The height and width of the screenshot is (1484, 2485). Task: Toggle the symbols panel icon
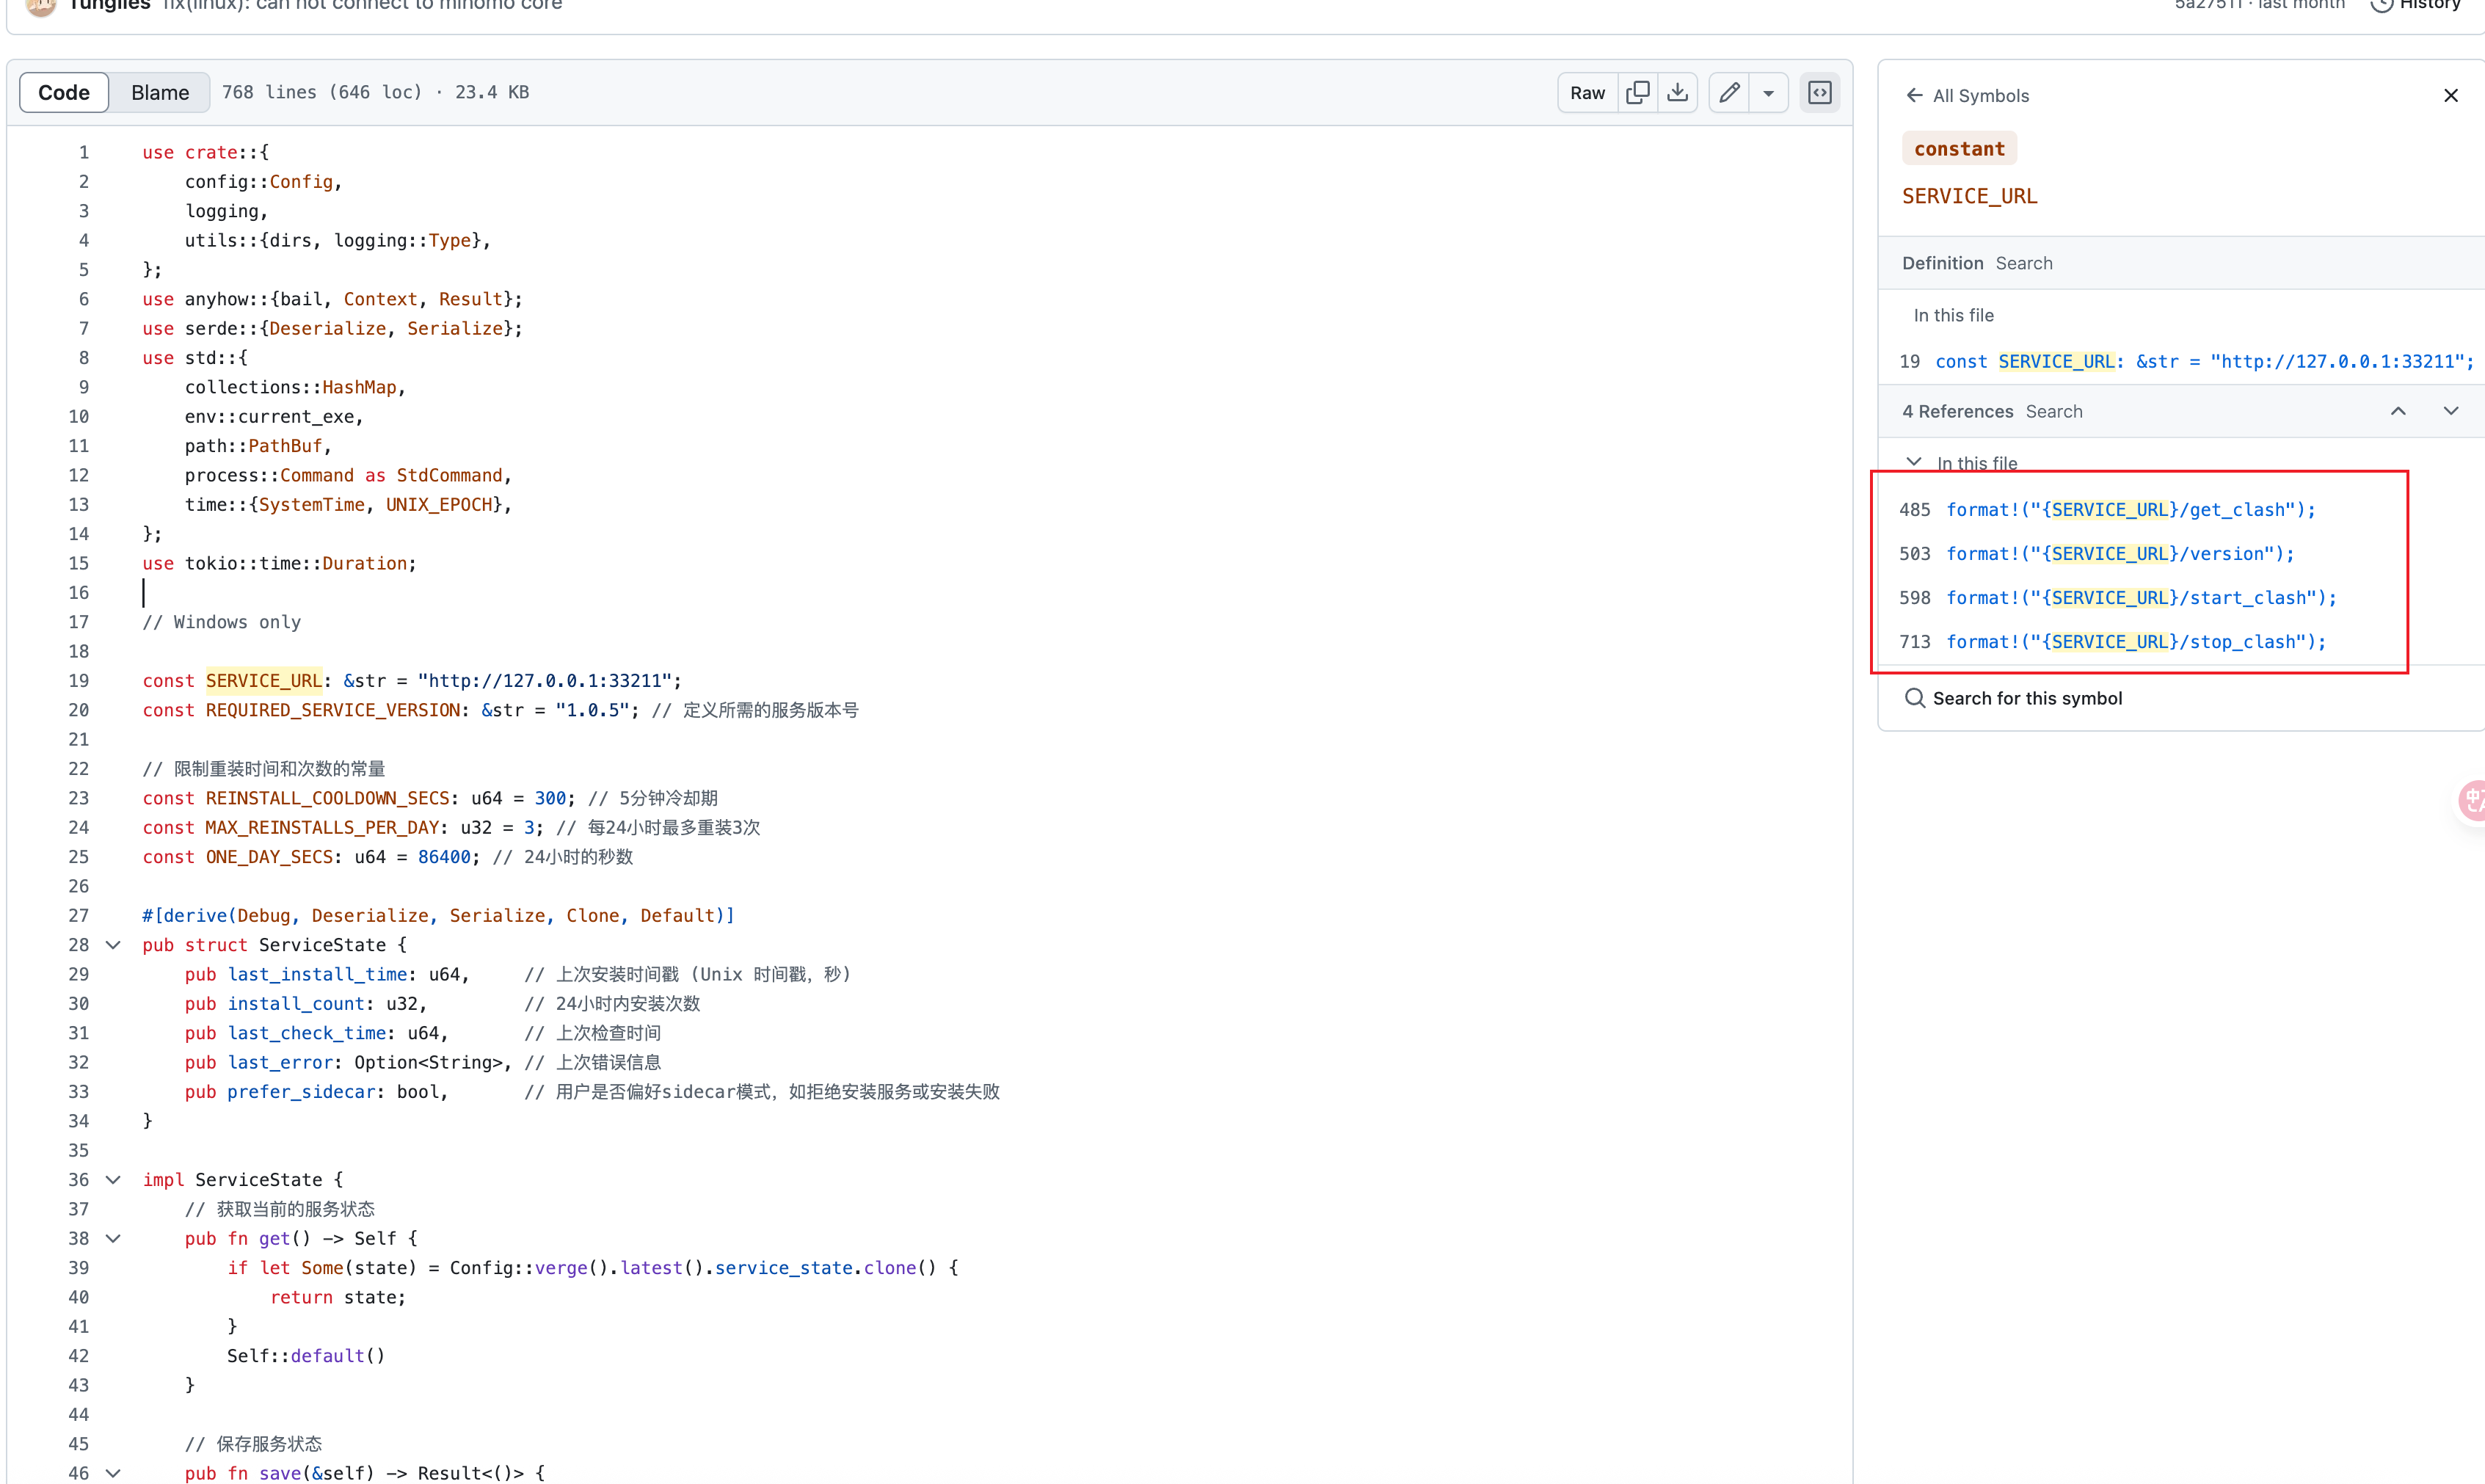[x=1819, y=93]
